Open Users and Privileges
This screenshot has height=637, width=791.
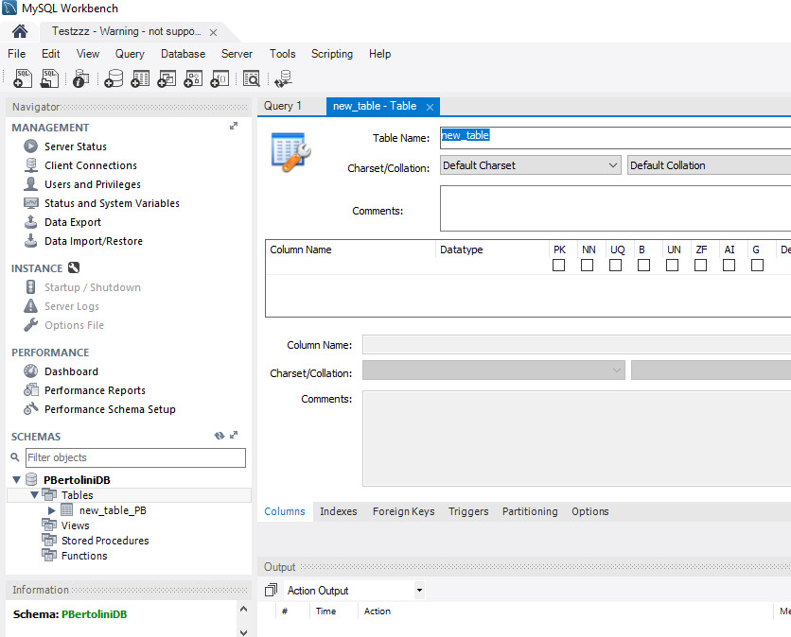pos(93,184)
